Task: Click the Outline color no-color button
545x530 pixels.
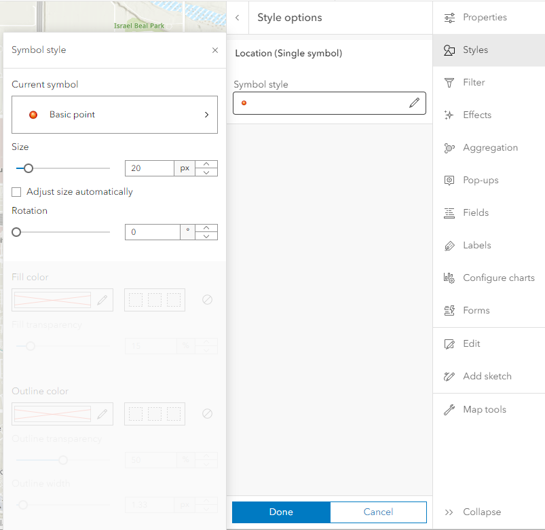Action: click(x=207, y=413)
